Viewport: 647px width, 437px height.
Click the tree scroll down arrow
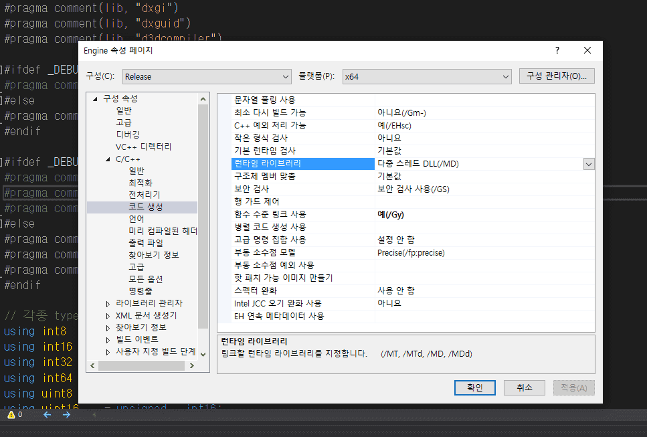203,354
